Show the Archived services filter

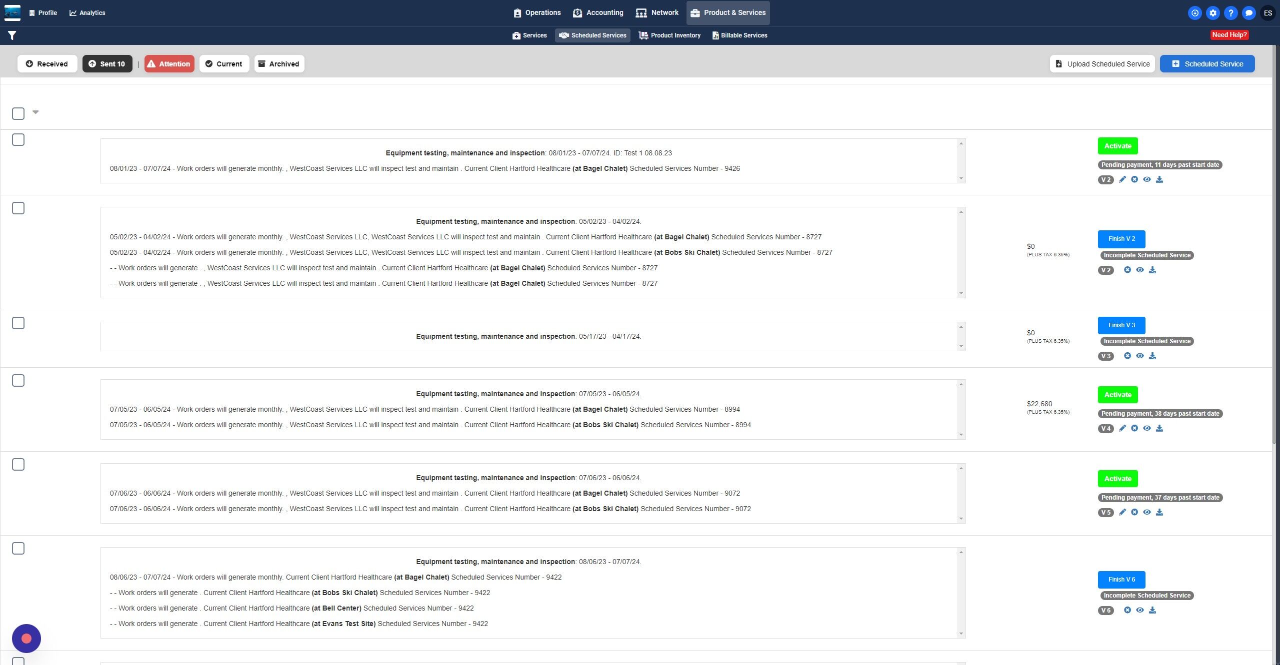click(279, 64)
